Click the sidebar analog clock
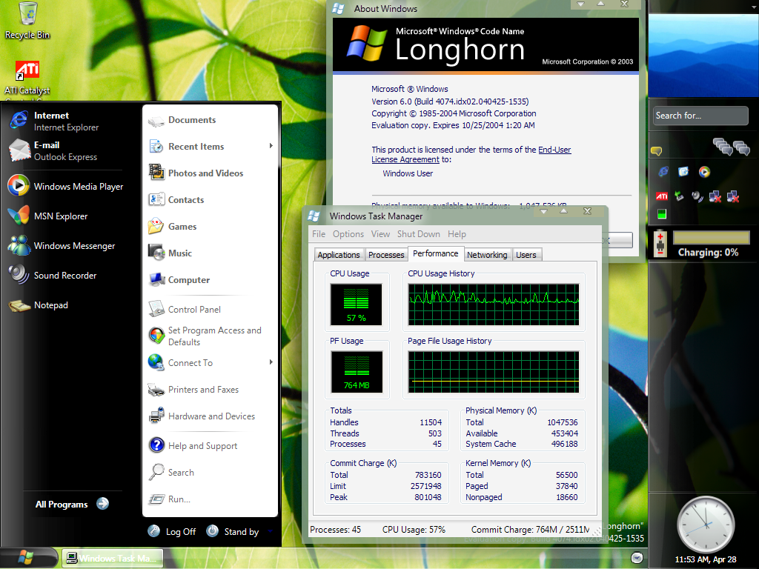This screenshot has width=759, height=569. [706, 524]
